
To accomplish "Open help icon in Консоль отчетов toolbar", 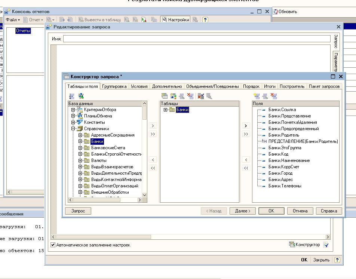I will tap(205, 20).
